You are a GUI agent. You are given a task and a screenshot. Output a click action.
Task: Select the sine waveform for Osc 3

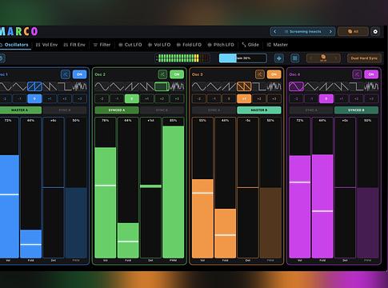coord(199,86)
